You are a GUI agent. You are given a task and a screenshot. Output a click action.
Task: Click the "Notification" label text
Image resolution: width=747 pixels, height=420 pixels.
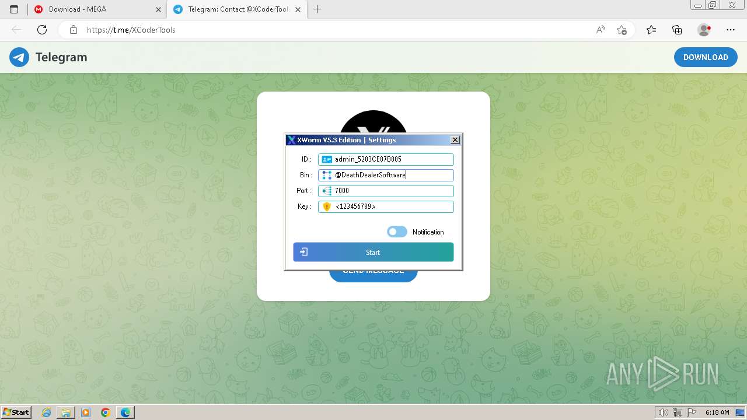pyautogui.click(x=428, y=232)
